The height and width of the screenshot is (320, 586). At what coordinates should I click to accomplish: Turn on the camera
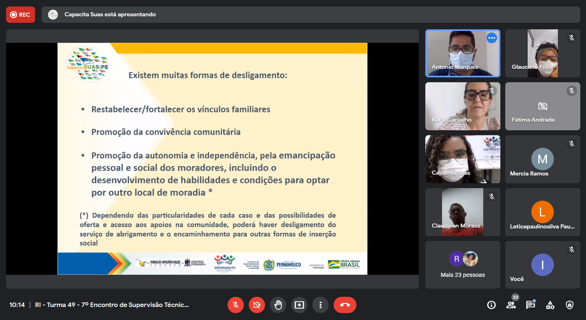(257, 305)
